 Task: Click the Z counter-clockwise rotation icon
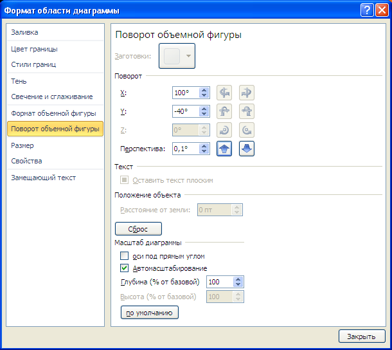tap(247, 130)
